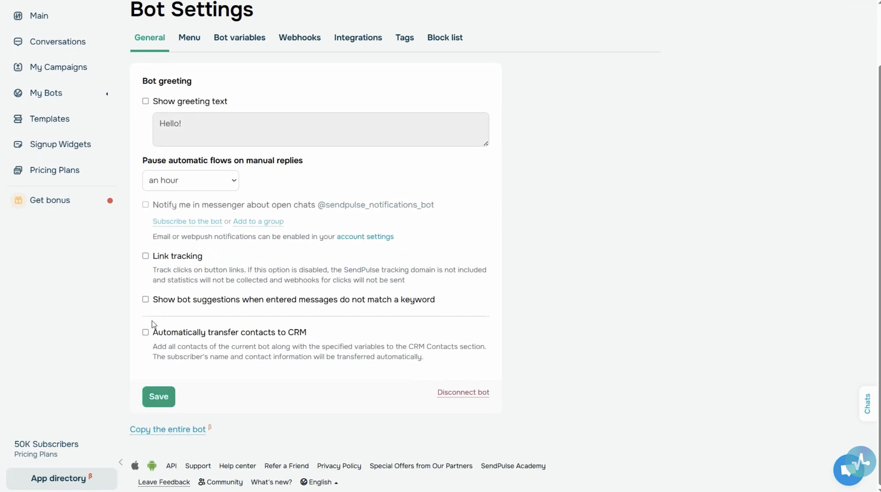Image resolution: width=881 pixels, height=492 pixels.
Task: Open the Help center footer link
Action: tap(237, 466)
